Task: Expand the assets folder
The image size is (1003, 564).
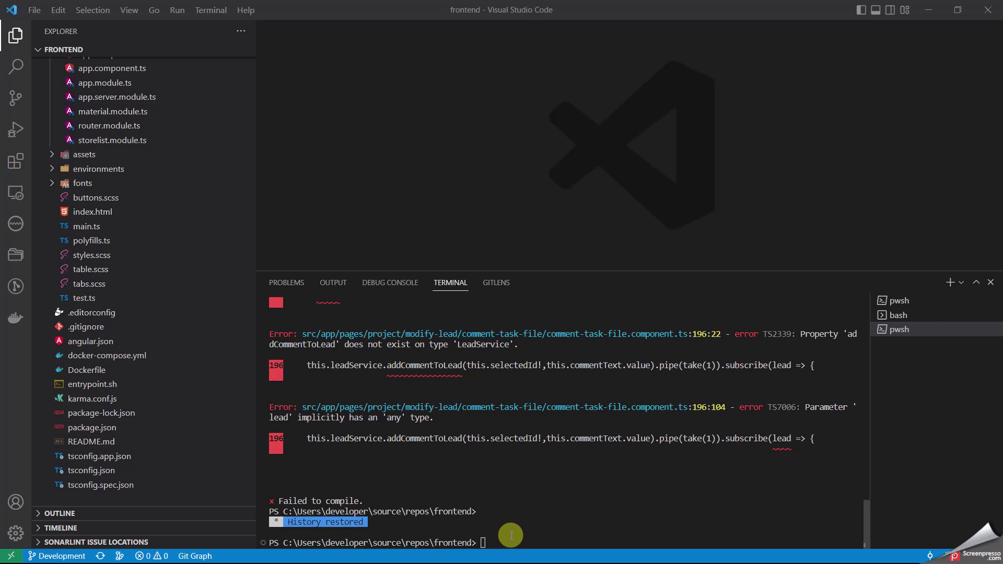Action: pyautogui.click(x=84, y=155)
